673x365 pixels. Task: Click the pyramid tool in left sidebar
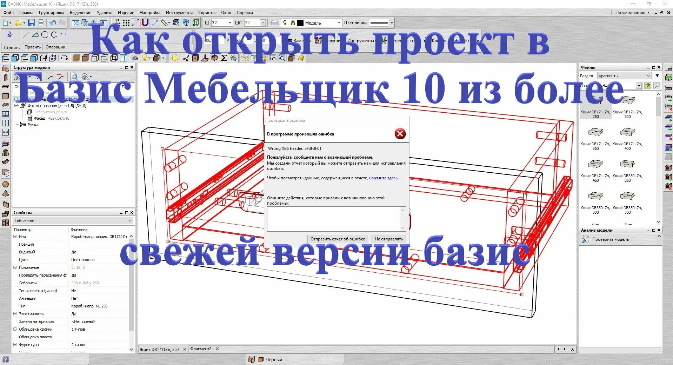point(6,193)
